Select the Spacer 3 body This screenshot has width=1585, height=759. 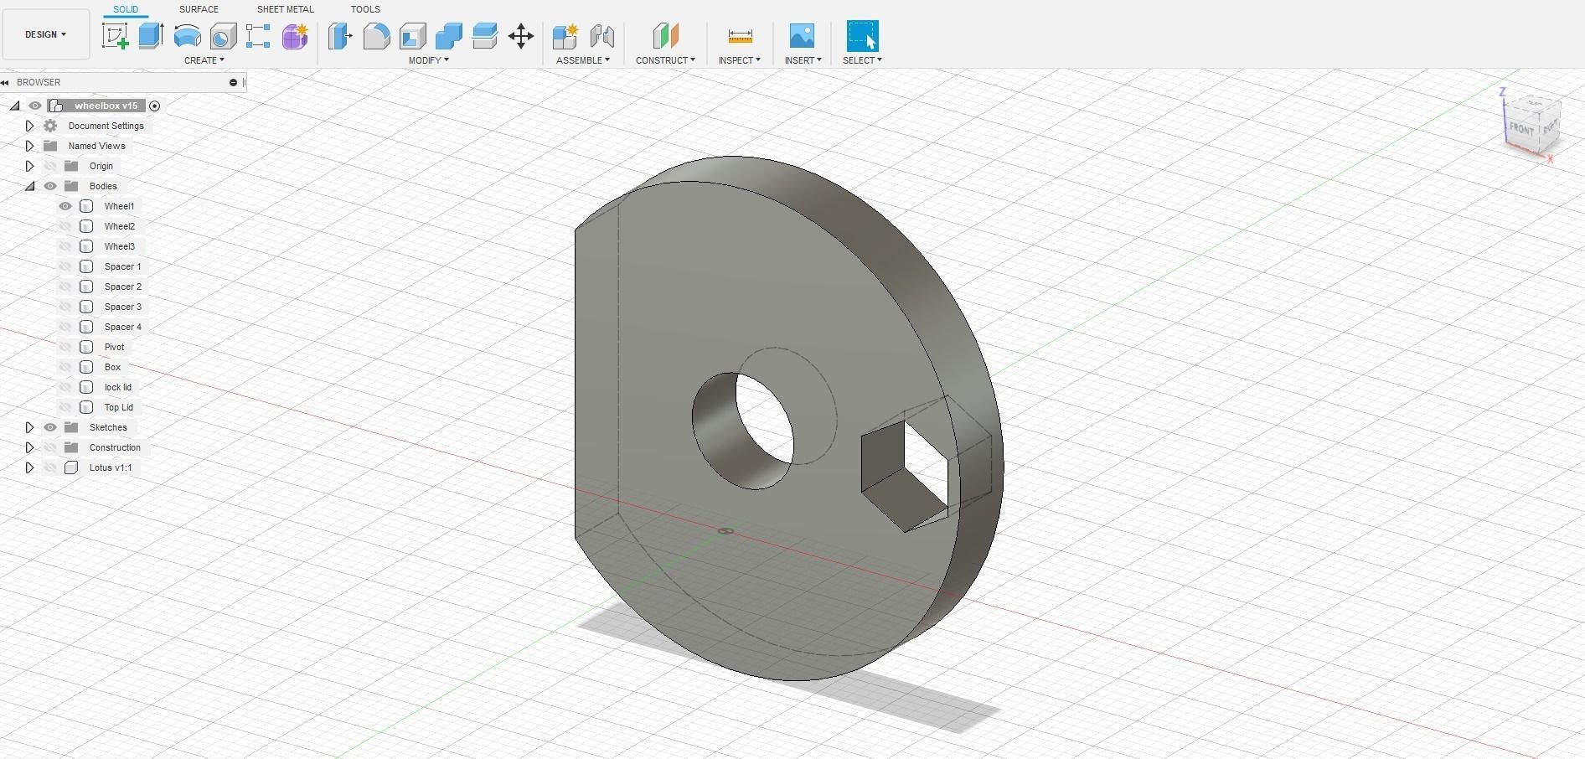[123, 307]
